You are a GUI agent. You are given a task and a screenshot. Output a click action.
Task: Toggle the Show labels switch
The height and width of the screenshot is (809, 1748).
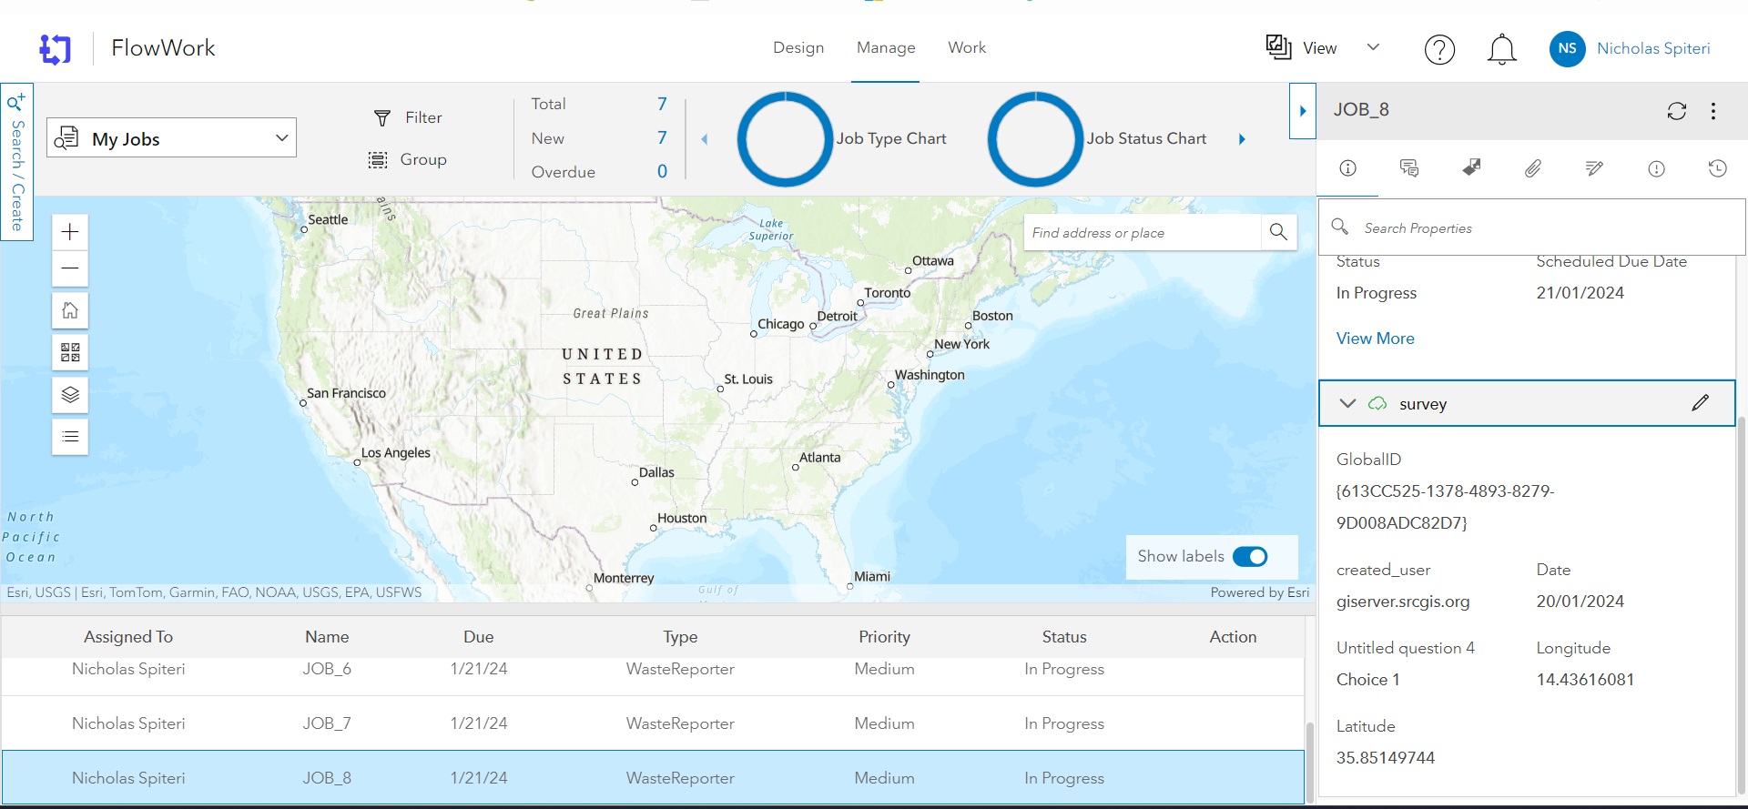coord(1250,557)
